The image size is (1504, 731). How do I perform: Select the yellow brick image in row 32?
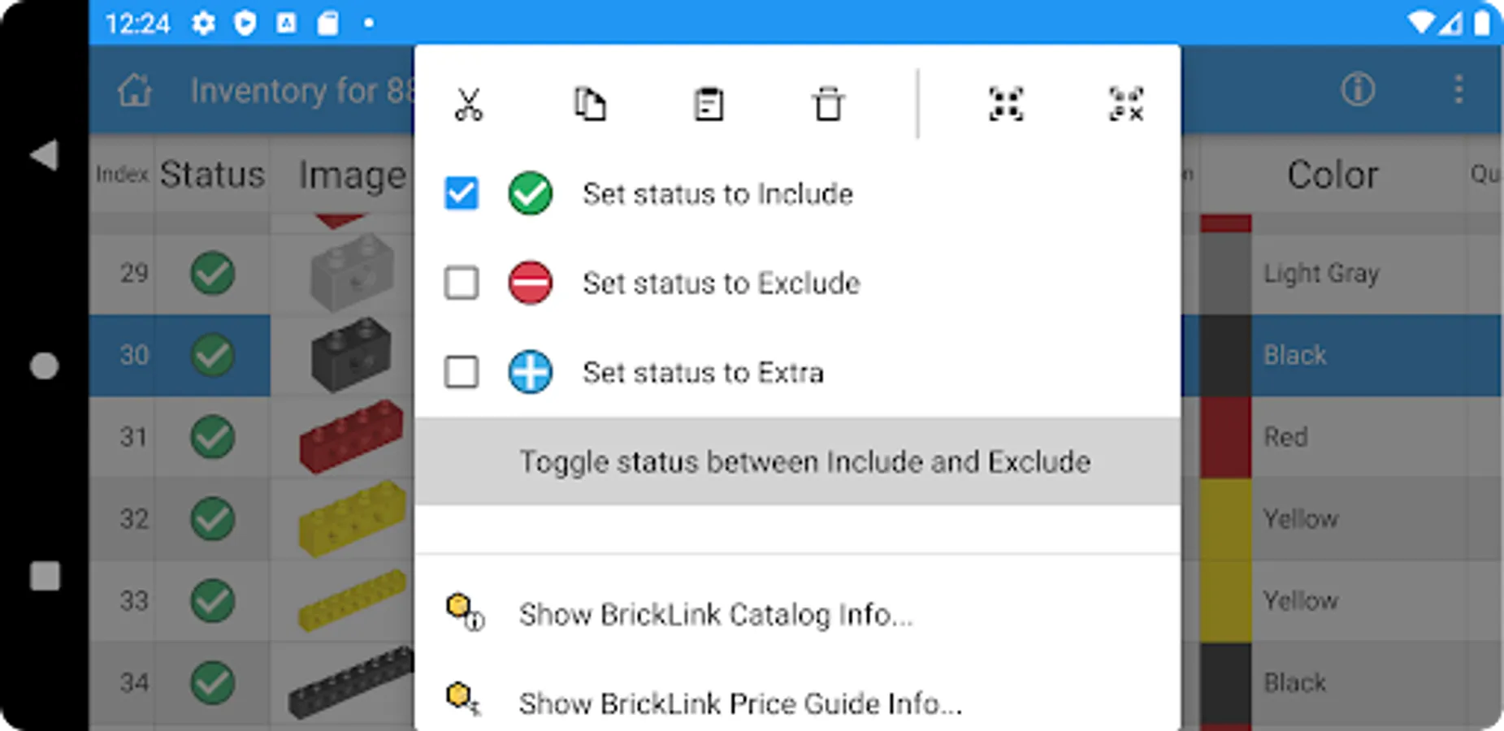pyautogui.click(x=352, y=517)
